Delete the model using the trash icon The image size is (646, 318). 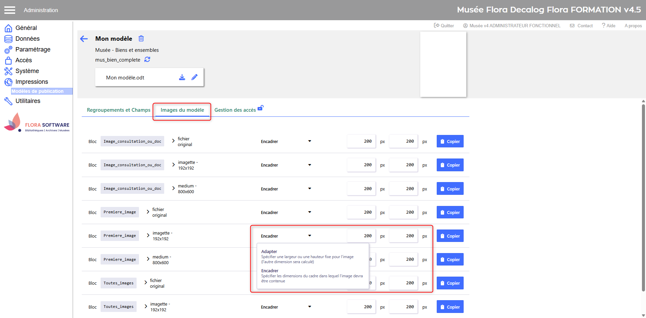pyautogui.click(x=141, y=39)
